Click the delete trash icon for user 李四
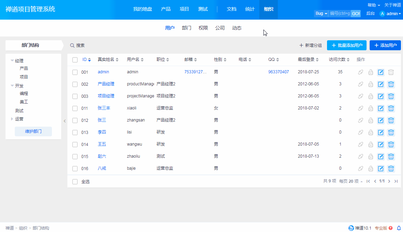 [391, 133]
